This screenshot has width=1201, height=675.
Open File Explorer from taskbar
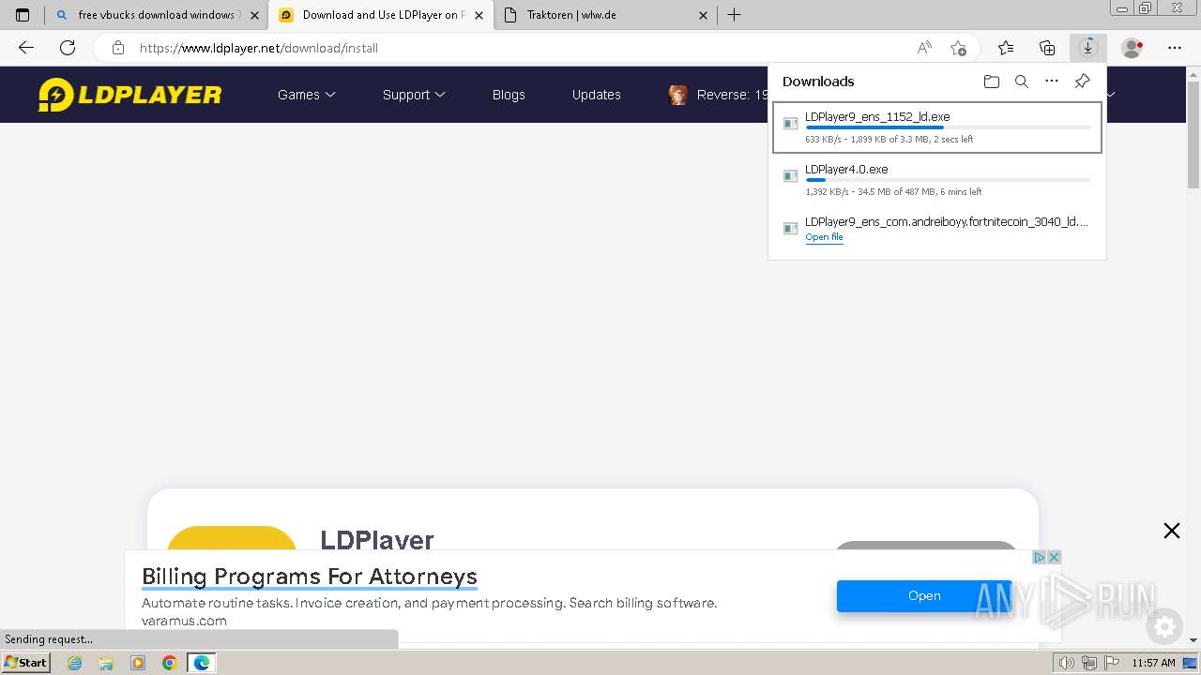(x=106, y=663)
